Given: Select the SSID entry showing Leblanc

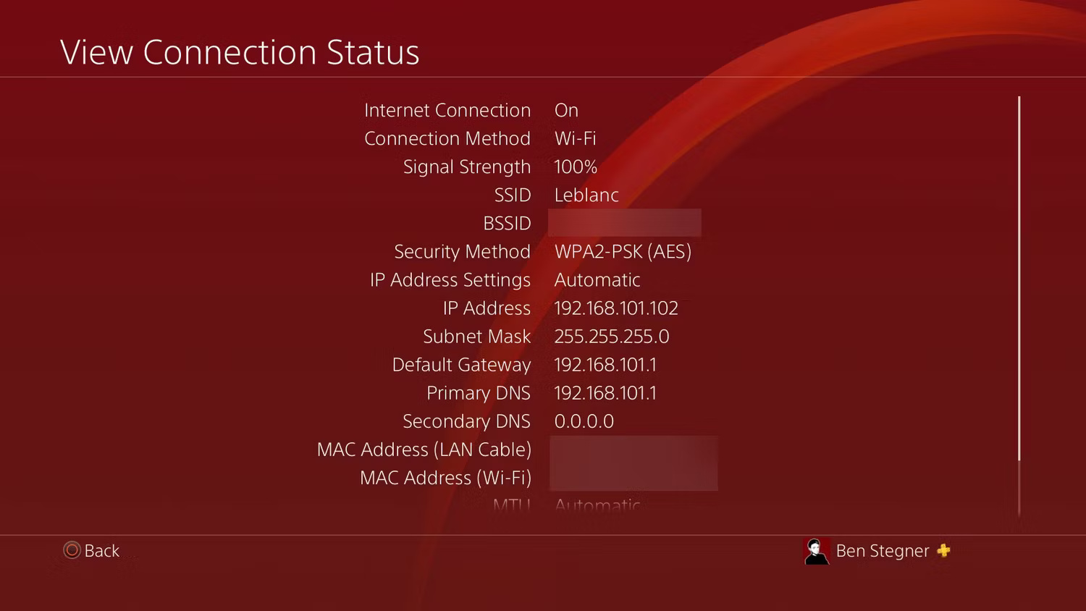Looking at the screenshot, I should (586, 195).
